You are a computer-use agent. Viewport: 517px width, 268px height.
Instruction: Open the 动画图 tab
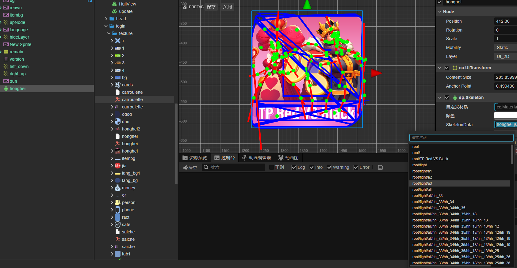point(288,158)
